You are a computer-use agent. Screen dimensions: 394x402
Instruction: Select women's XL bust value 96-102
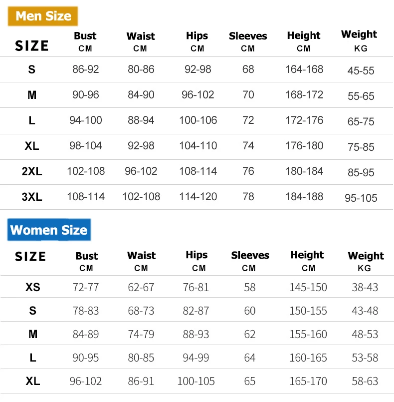pos(86,381)
